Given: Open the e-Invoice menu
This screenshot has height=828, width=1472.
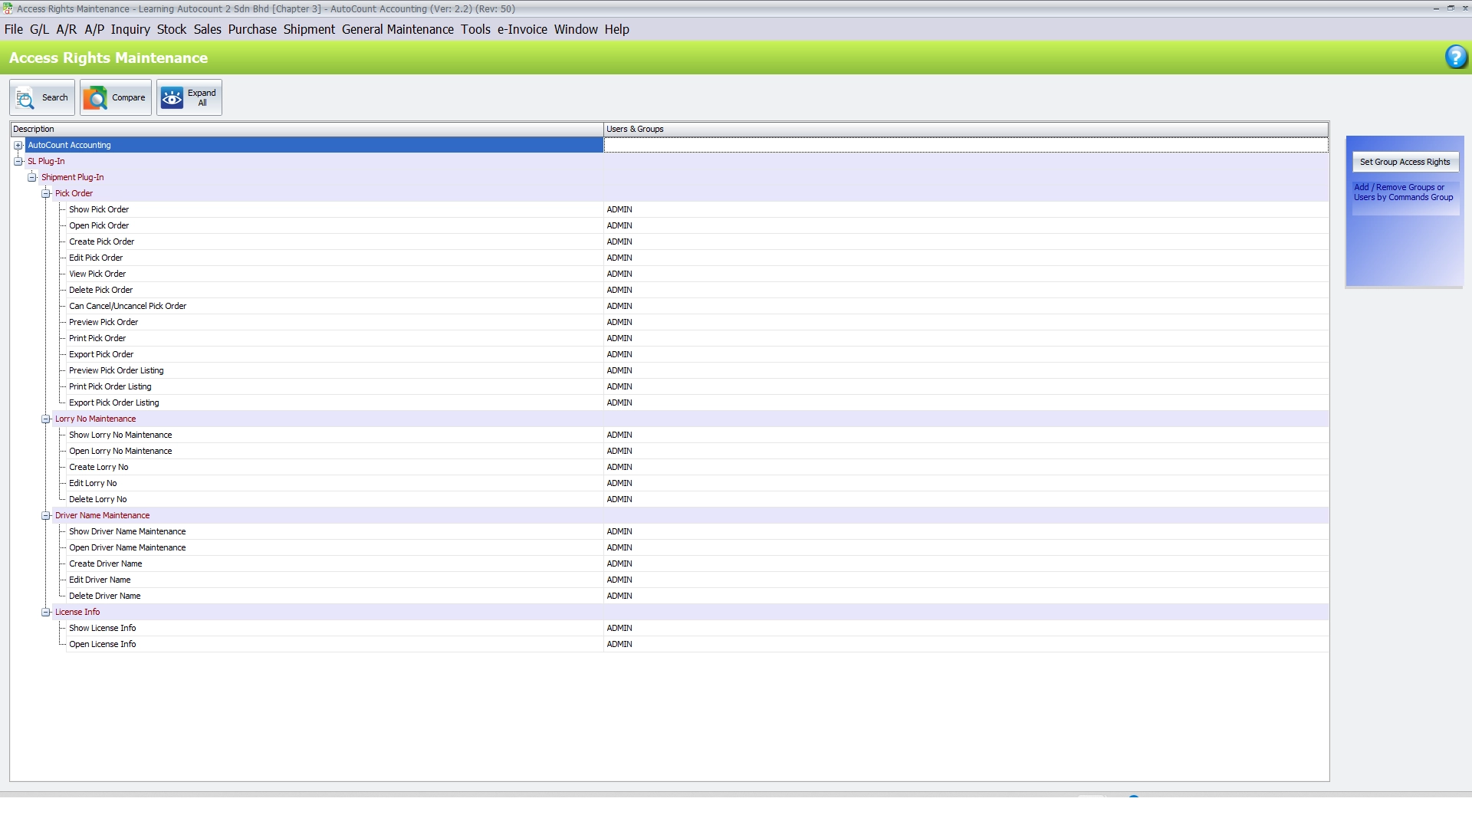Looking at the screenshot, I should pyautogui.click(x=522, y=29).
